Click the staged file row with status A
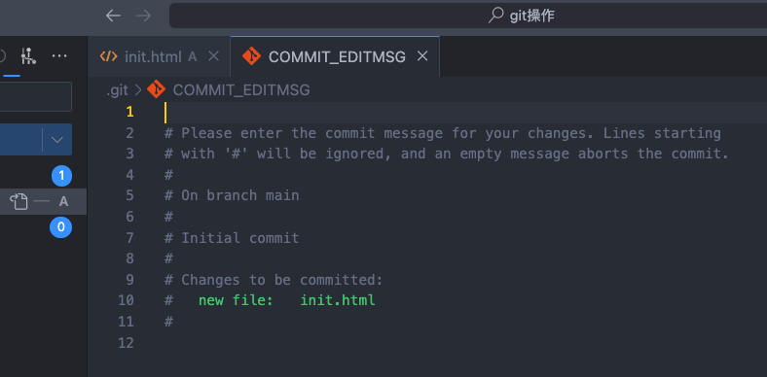This screenshot has width=767, height=377. tap(43, 201)
